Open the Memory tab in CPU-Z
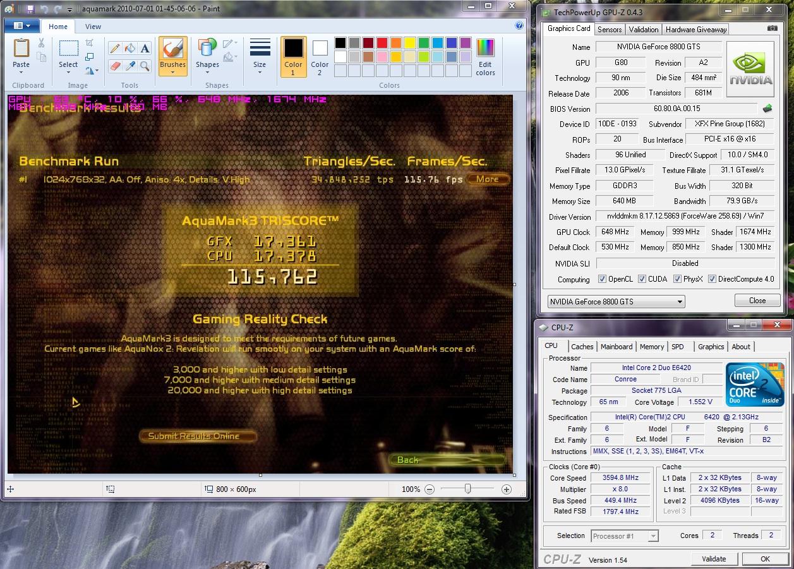Screen dimensions: 794x569 click(x=652, y=347)
